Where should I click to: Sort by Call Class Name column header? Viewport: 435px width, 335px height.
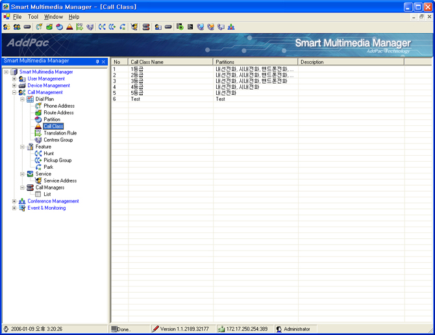[170, 62]
